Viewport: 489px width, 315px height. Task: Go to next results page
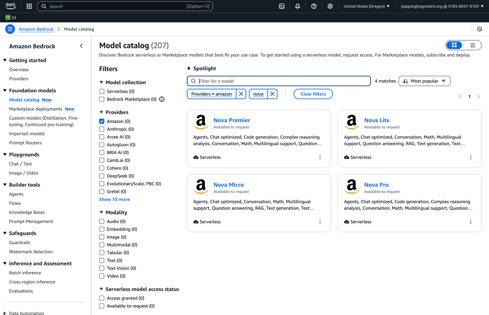click(478, 97)
